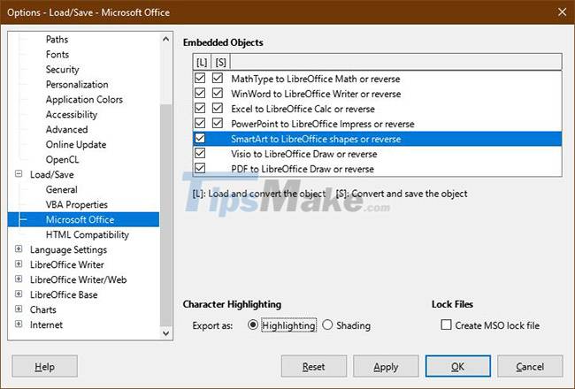
Task: Open the Fonts options page
Action: tap(57, 54)
